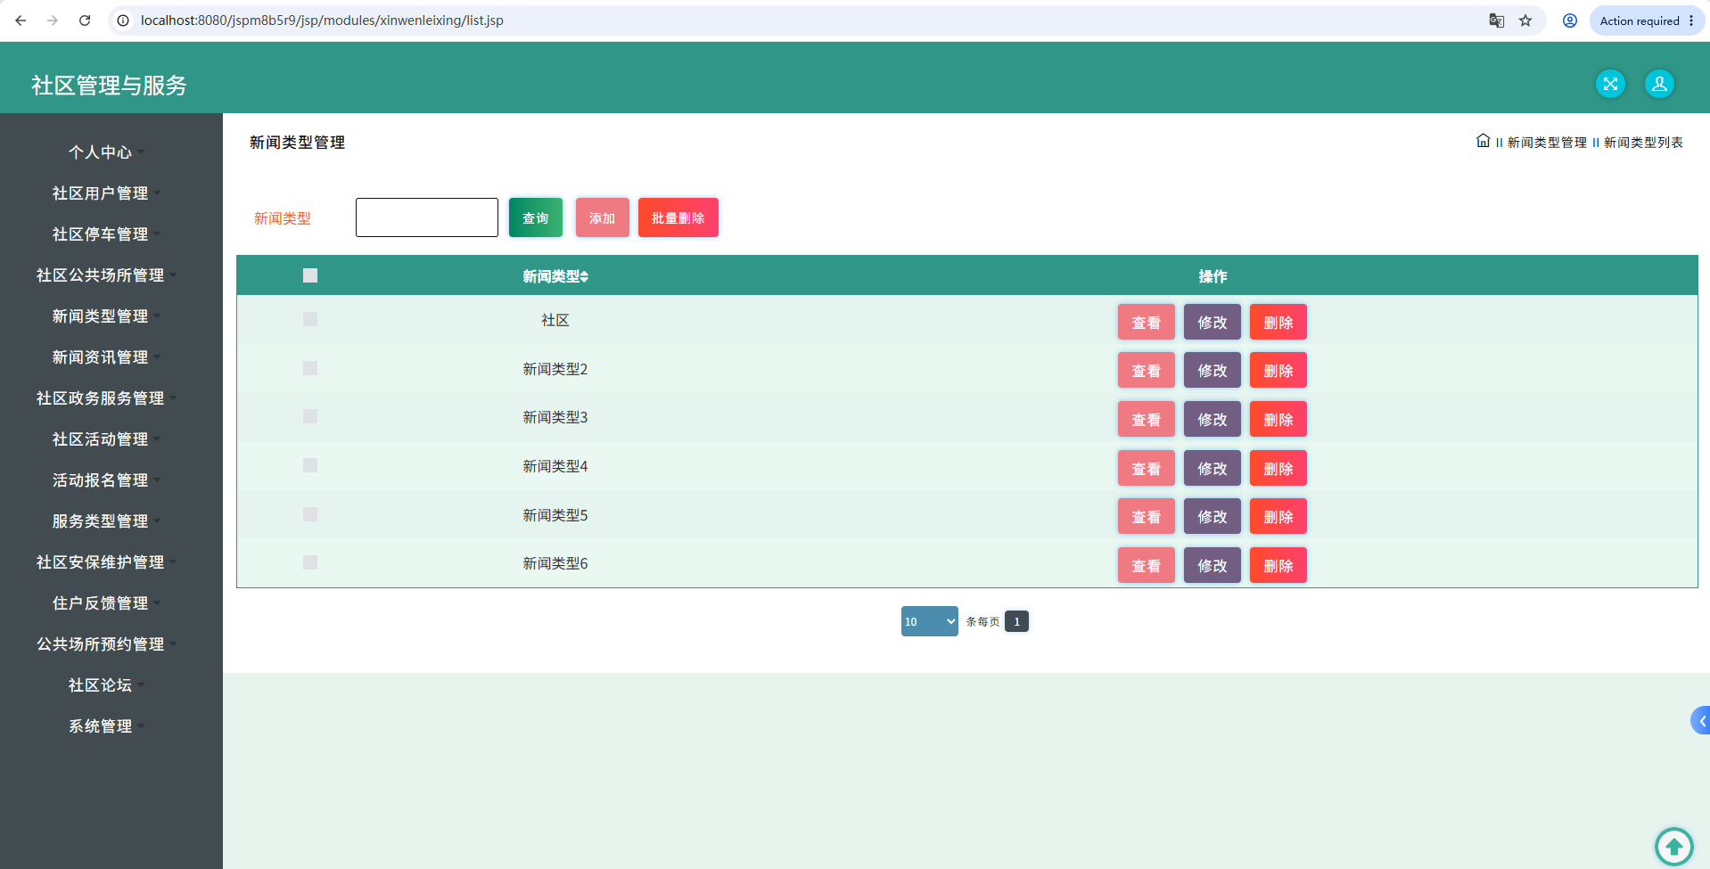Click 删除 button for 新闻类型6 row
The image size is (1710, 869).
[x=1278, y=565]
